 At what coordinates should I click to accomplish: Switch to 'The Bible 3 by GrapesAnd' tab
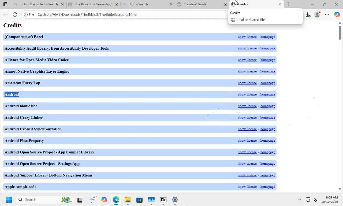[93, 4]
